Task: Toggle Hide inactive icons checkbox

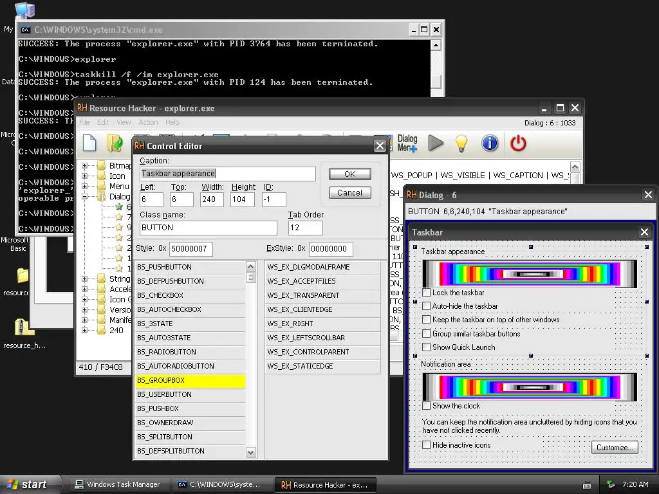Action: [x=426, y=445]
